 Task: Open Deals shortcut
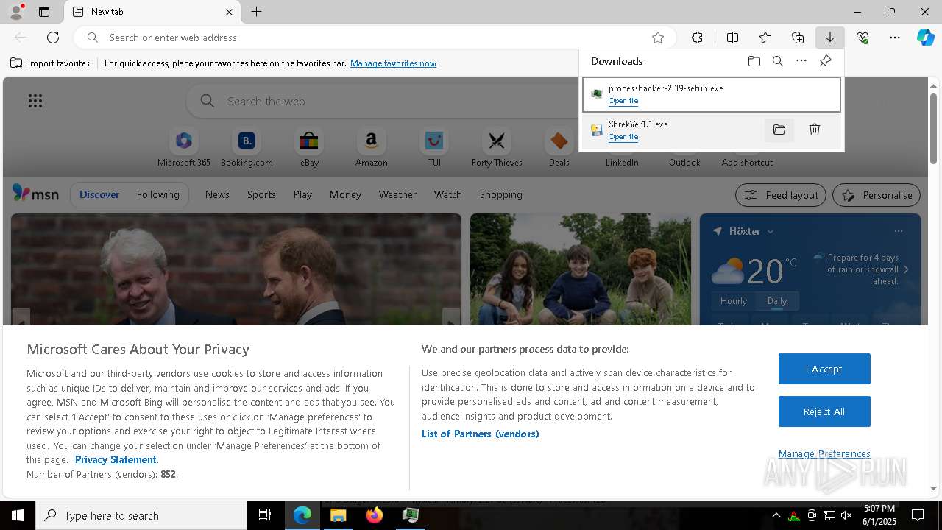(559, 148)
